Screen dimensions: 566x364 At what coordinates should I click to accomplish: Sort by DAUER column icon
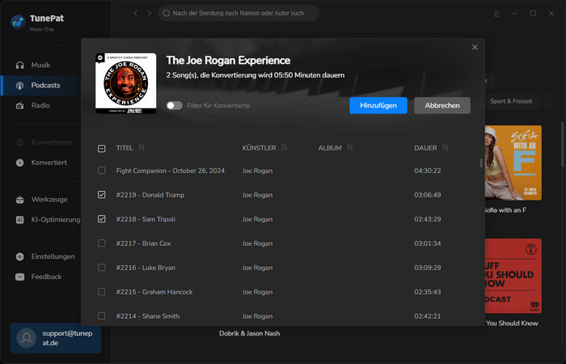click(445, 148)
